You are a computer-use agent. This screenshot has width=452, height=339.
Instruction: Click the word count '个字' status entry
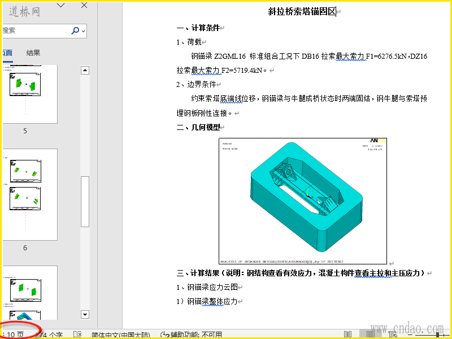coord(49,335)
